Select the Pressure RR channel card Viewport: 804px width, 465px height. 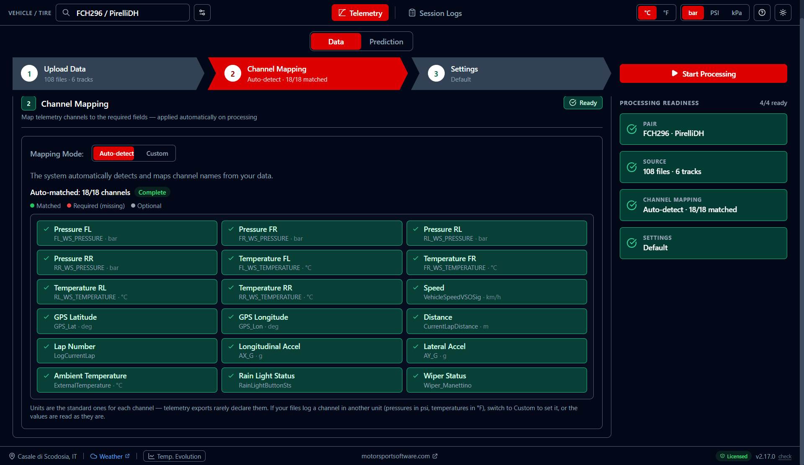click(x=127, y=262)
